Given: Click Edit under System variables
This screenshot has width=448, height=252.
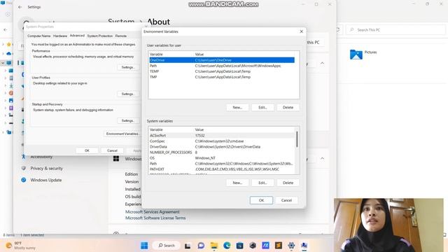Looking at the screenshot, I should (262, 183).
